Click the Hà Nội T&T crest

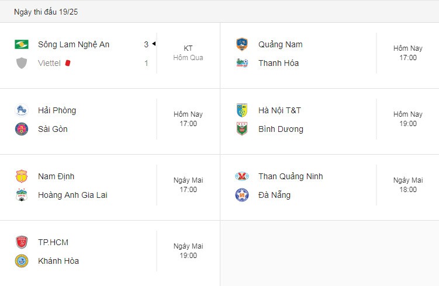coord(242,110)
